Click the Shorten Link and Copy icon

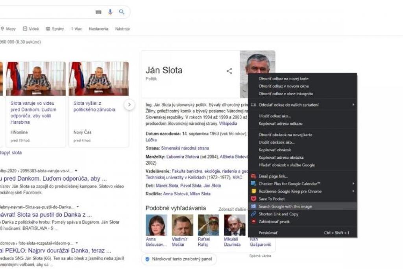coord(253,214)
